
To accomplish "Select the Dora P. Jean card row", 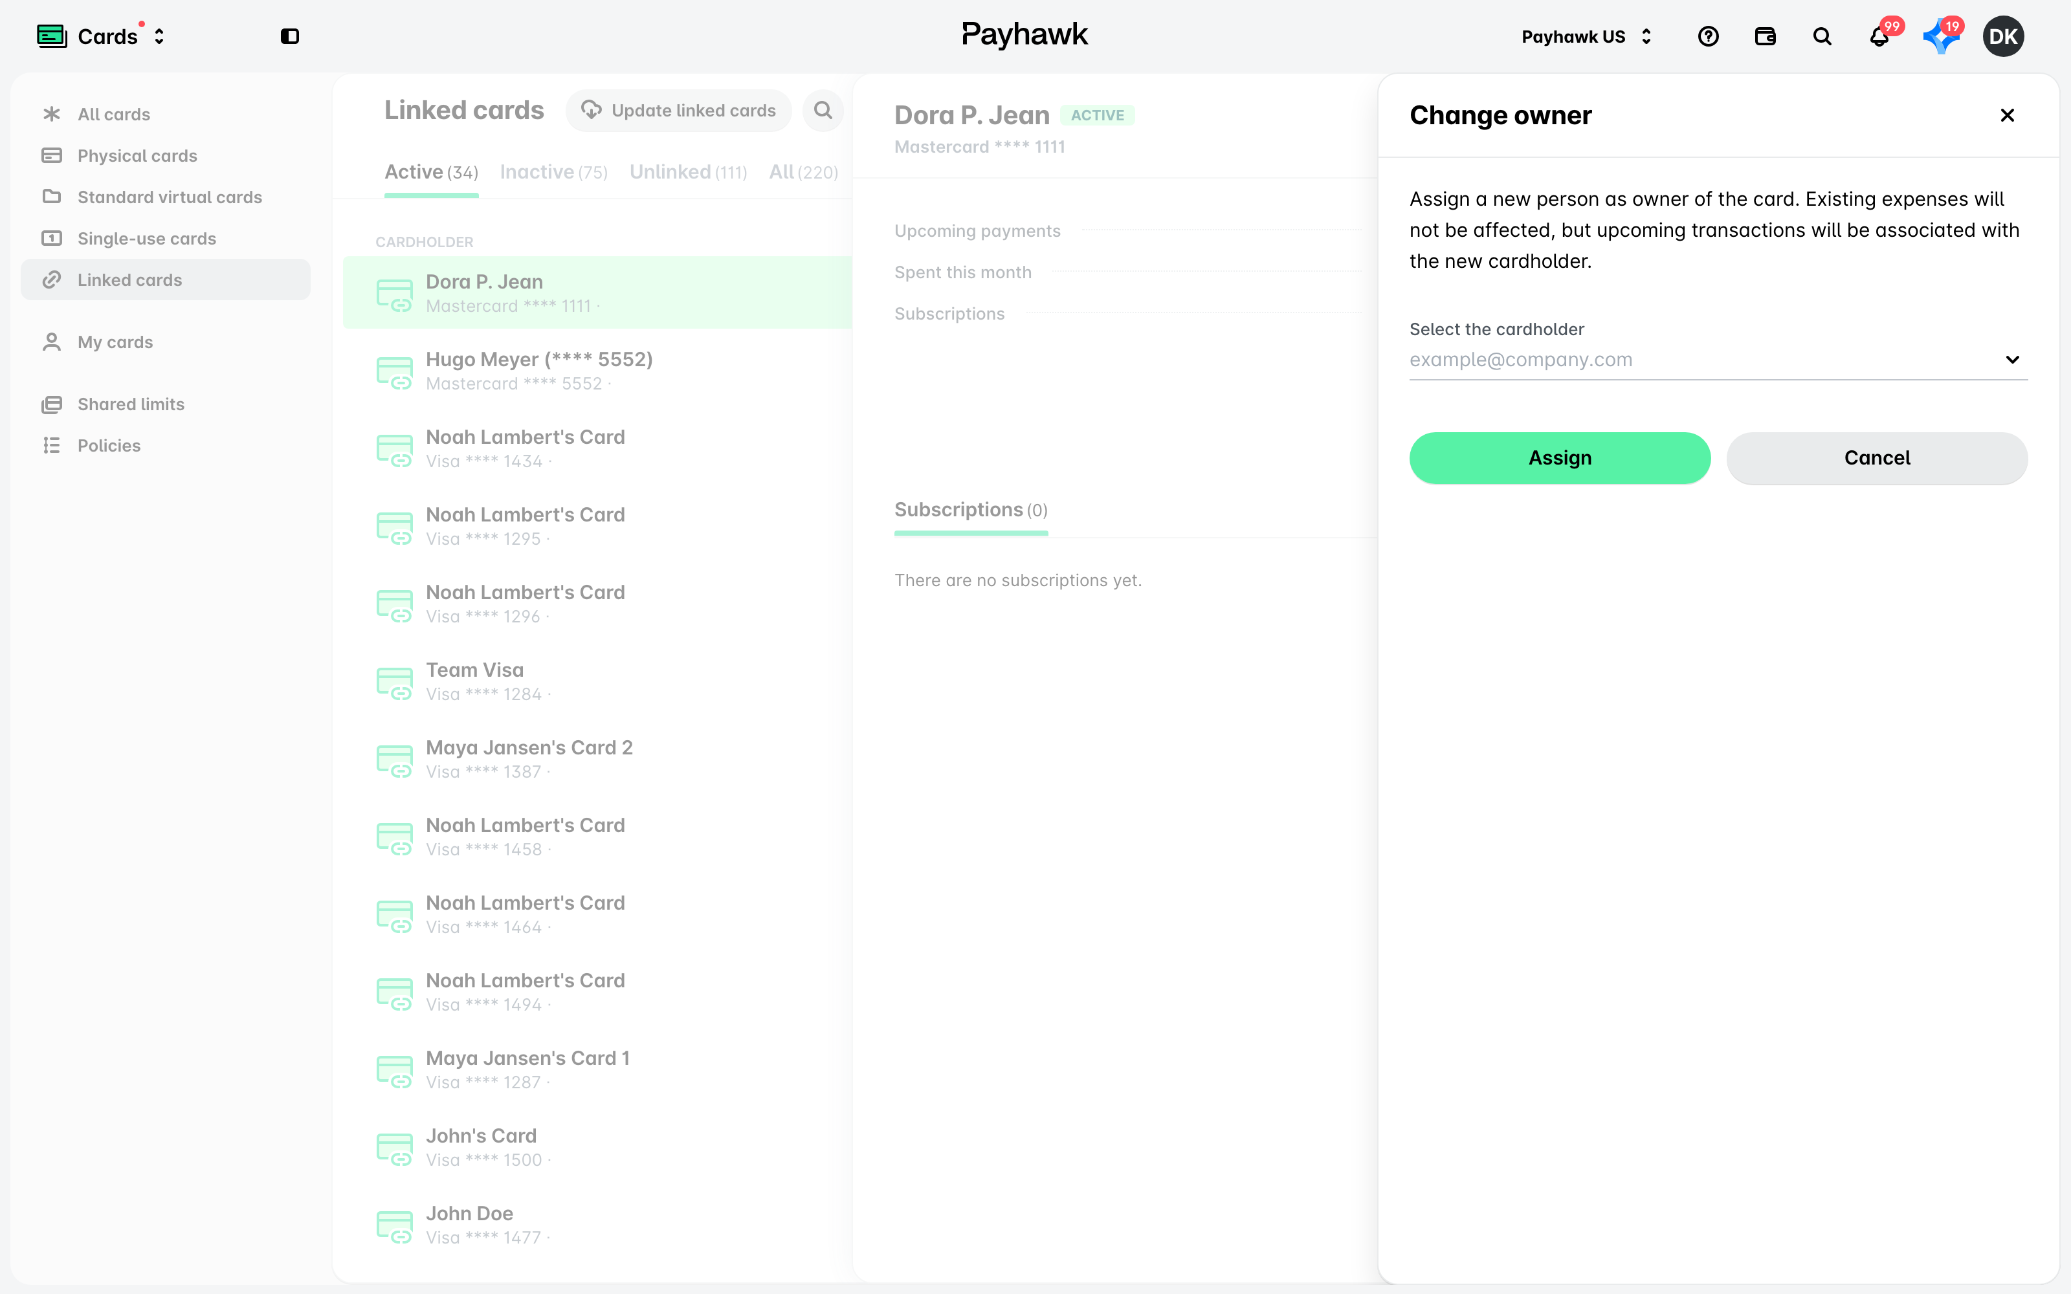I will click(x=597, y=292).
